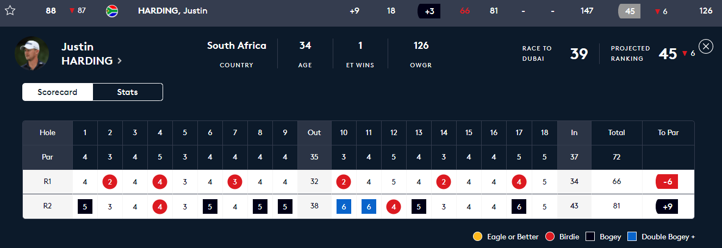Click the South Africa flag icon
The height and width of the screenshot is (248, 722).
(112, 11)
